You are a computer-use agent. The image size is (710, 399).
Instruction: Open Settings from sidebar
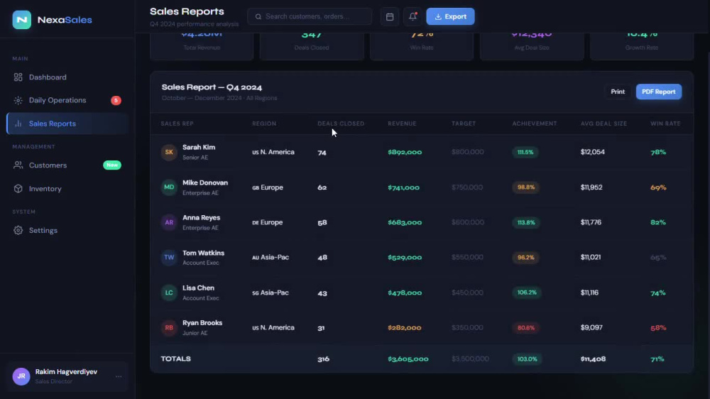pos(67,231)
